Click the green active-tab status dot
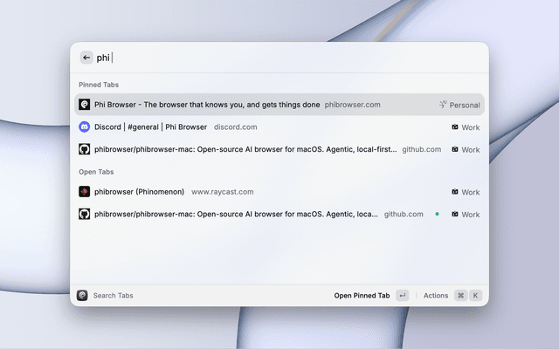The height and width of the screenshot is (349, 559). (x=437, y=214)
